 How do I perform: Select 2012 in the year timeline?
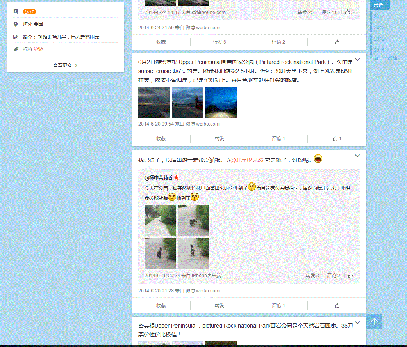point(379,39)
